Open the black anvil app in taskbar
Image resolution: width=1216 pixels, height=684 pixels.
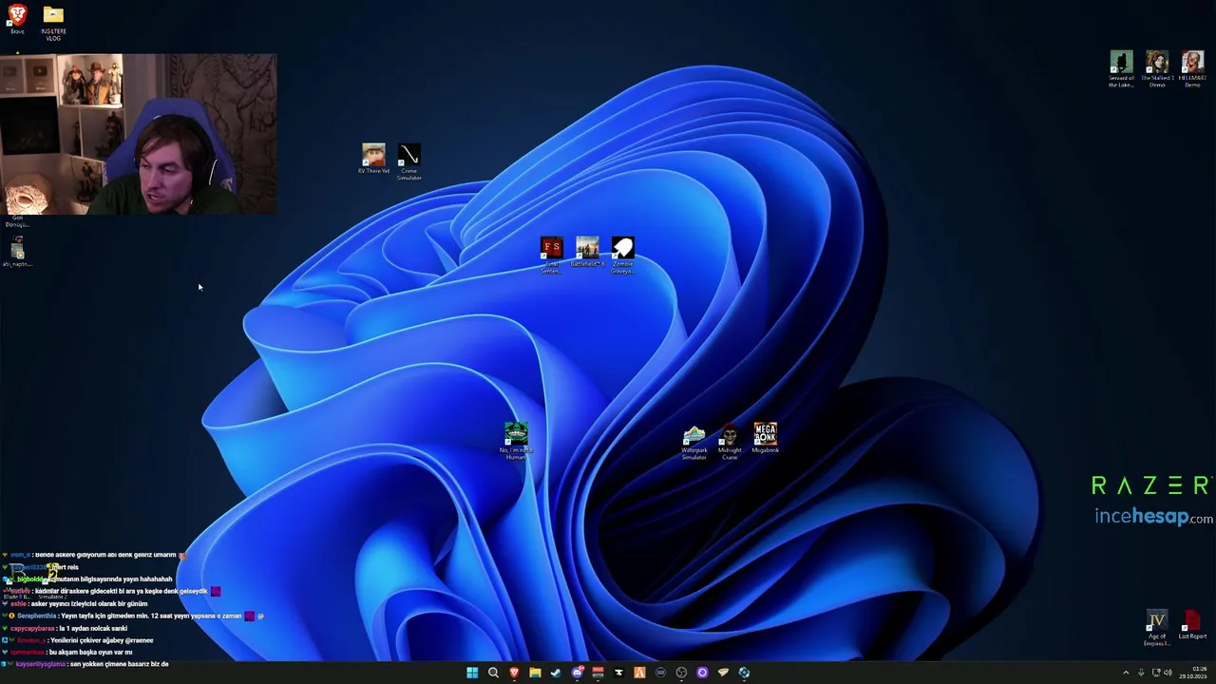(618, 673)
